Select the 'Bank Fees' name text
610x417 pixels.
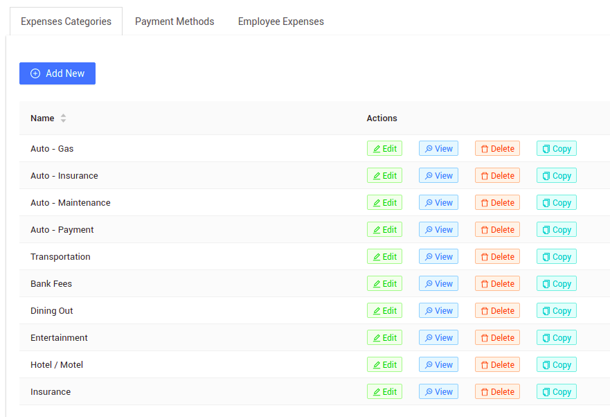[x=51, y=284]
